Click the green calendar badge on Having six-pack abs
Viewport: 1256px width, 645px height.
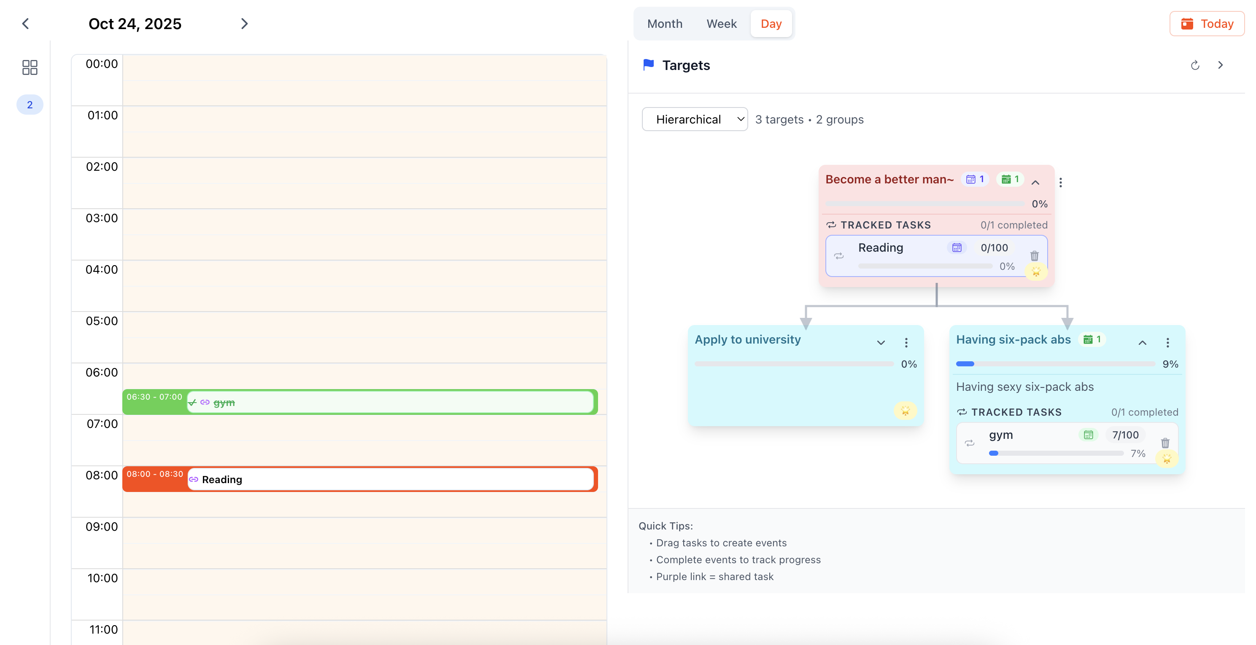coord(1092,339)
